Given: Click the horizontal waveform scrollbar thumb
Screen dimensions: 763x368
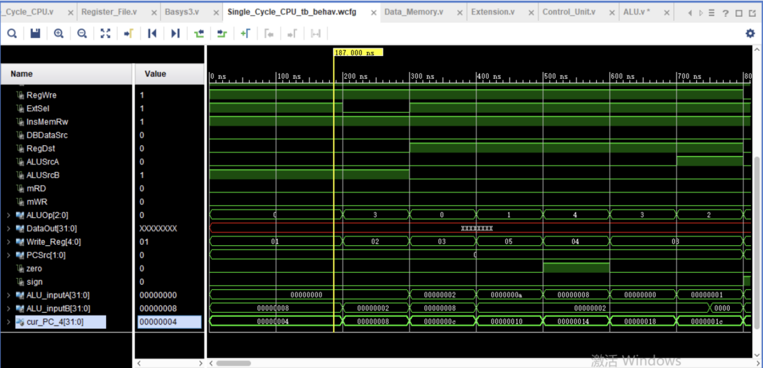Looking at the screenshot, I should click(233, 363).
